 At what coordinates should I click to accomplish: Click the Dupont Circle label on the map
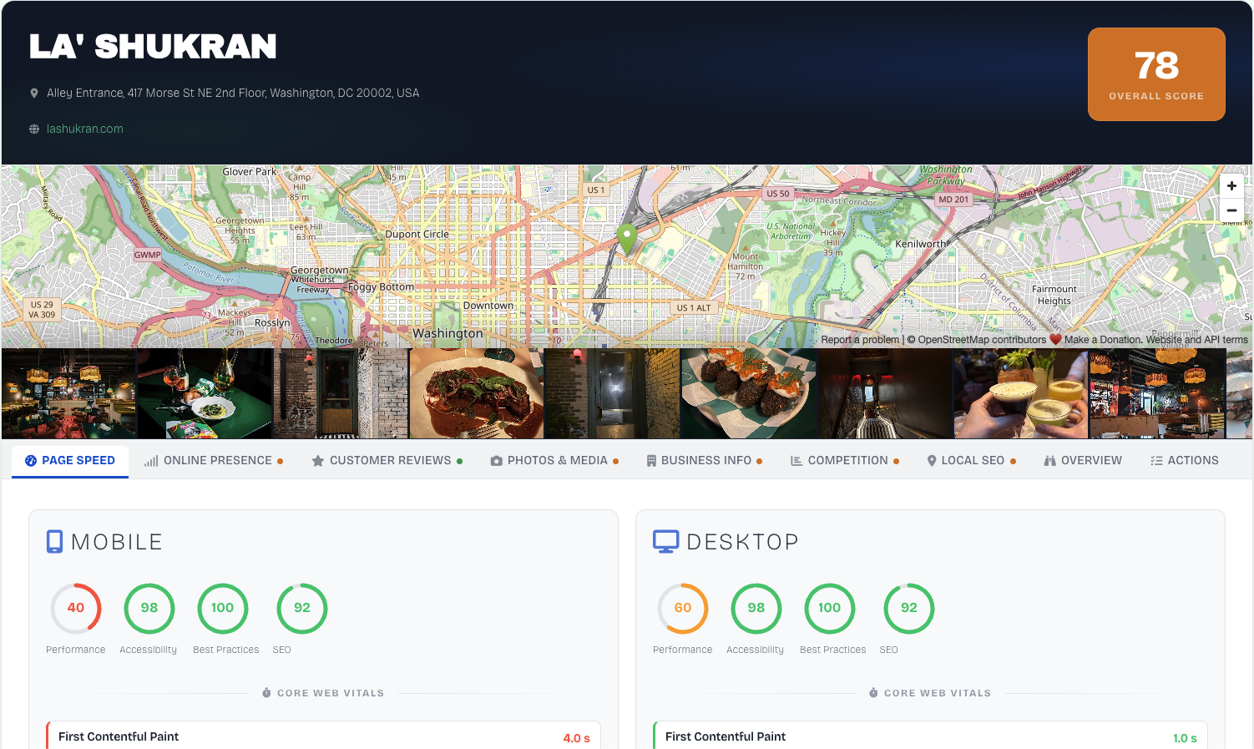[x=417, y=235]
